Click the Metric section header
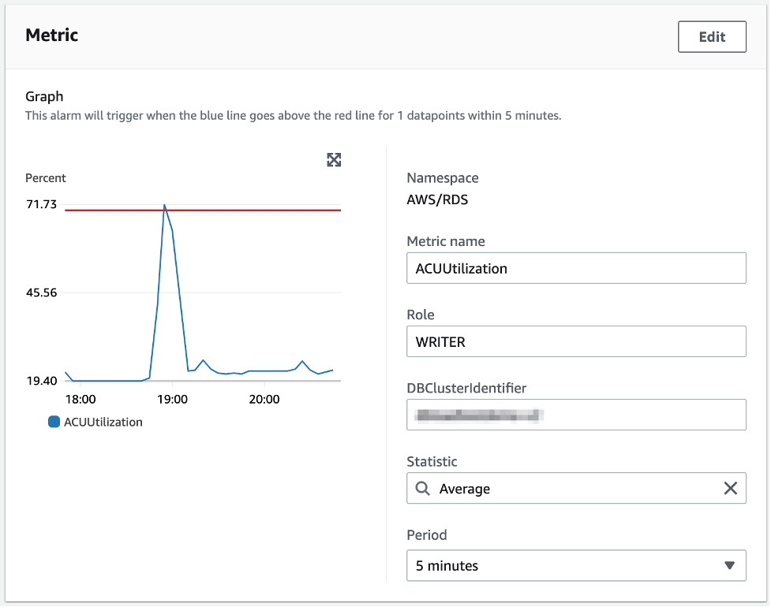 51,35
